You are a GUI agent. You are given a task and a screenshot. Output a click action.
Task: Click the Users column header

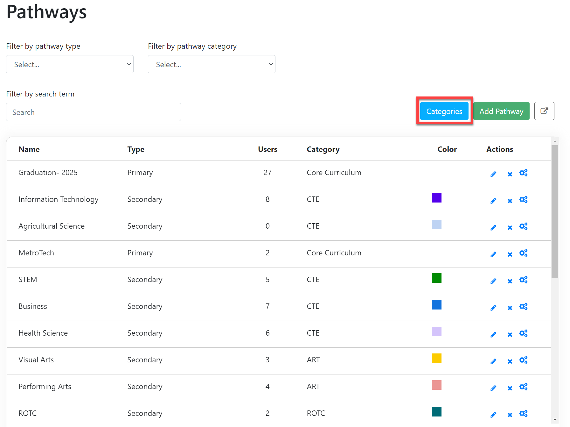(x=268, y=149)
